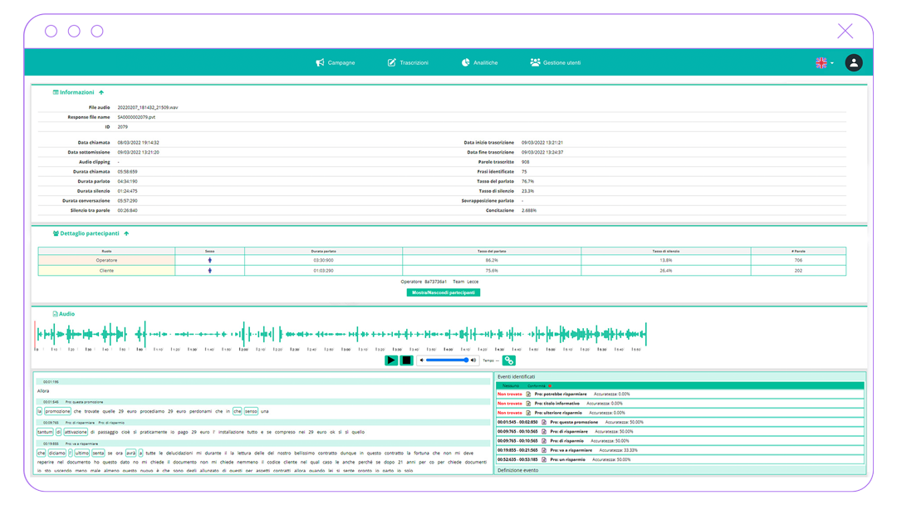The height and width of the screenshot is (505, 897).
Task: Expand the Definizione evento panel
Action: [x=517, y=470]
